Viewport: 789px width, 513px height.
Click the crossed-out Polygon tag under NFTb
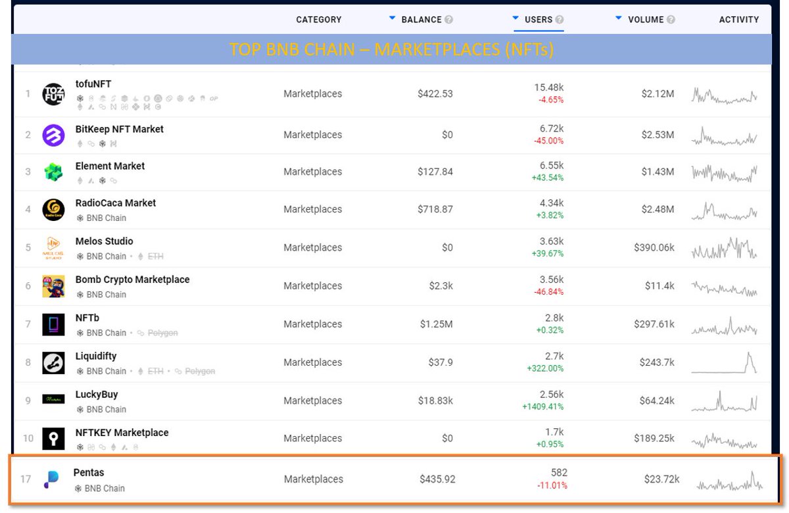tap(157, 333)
